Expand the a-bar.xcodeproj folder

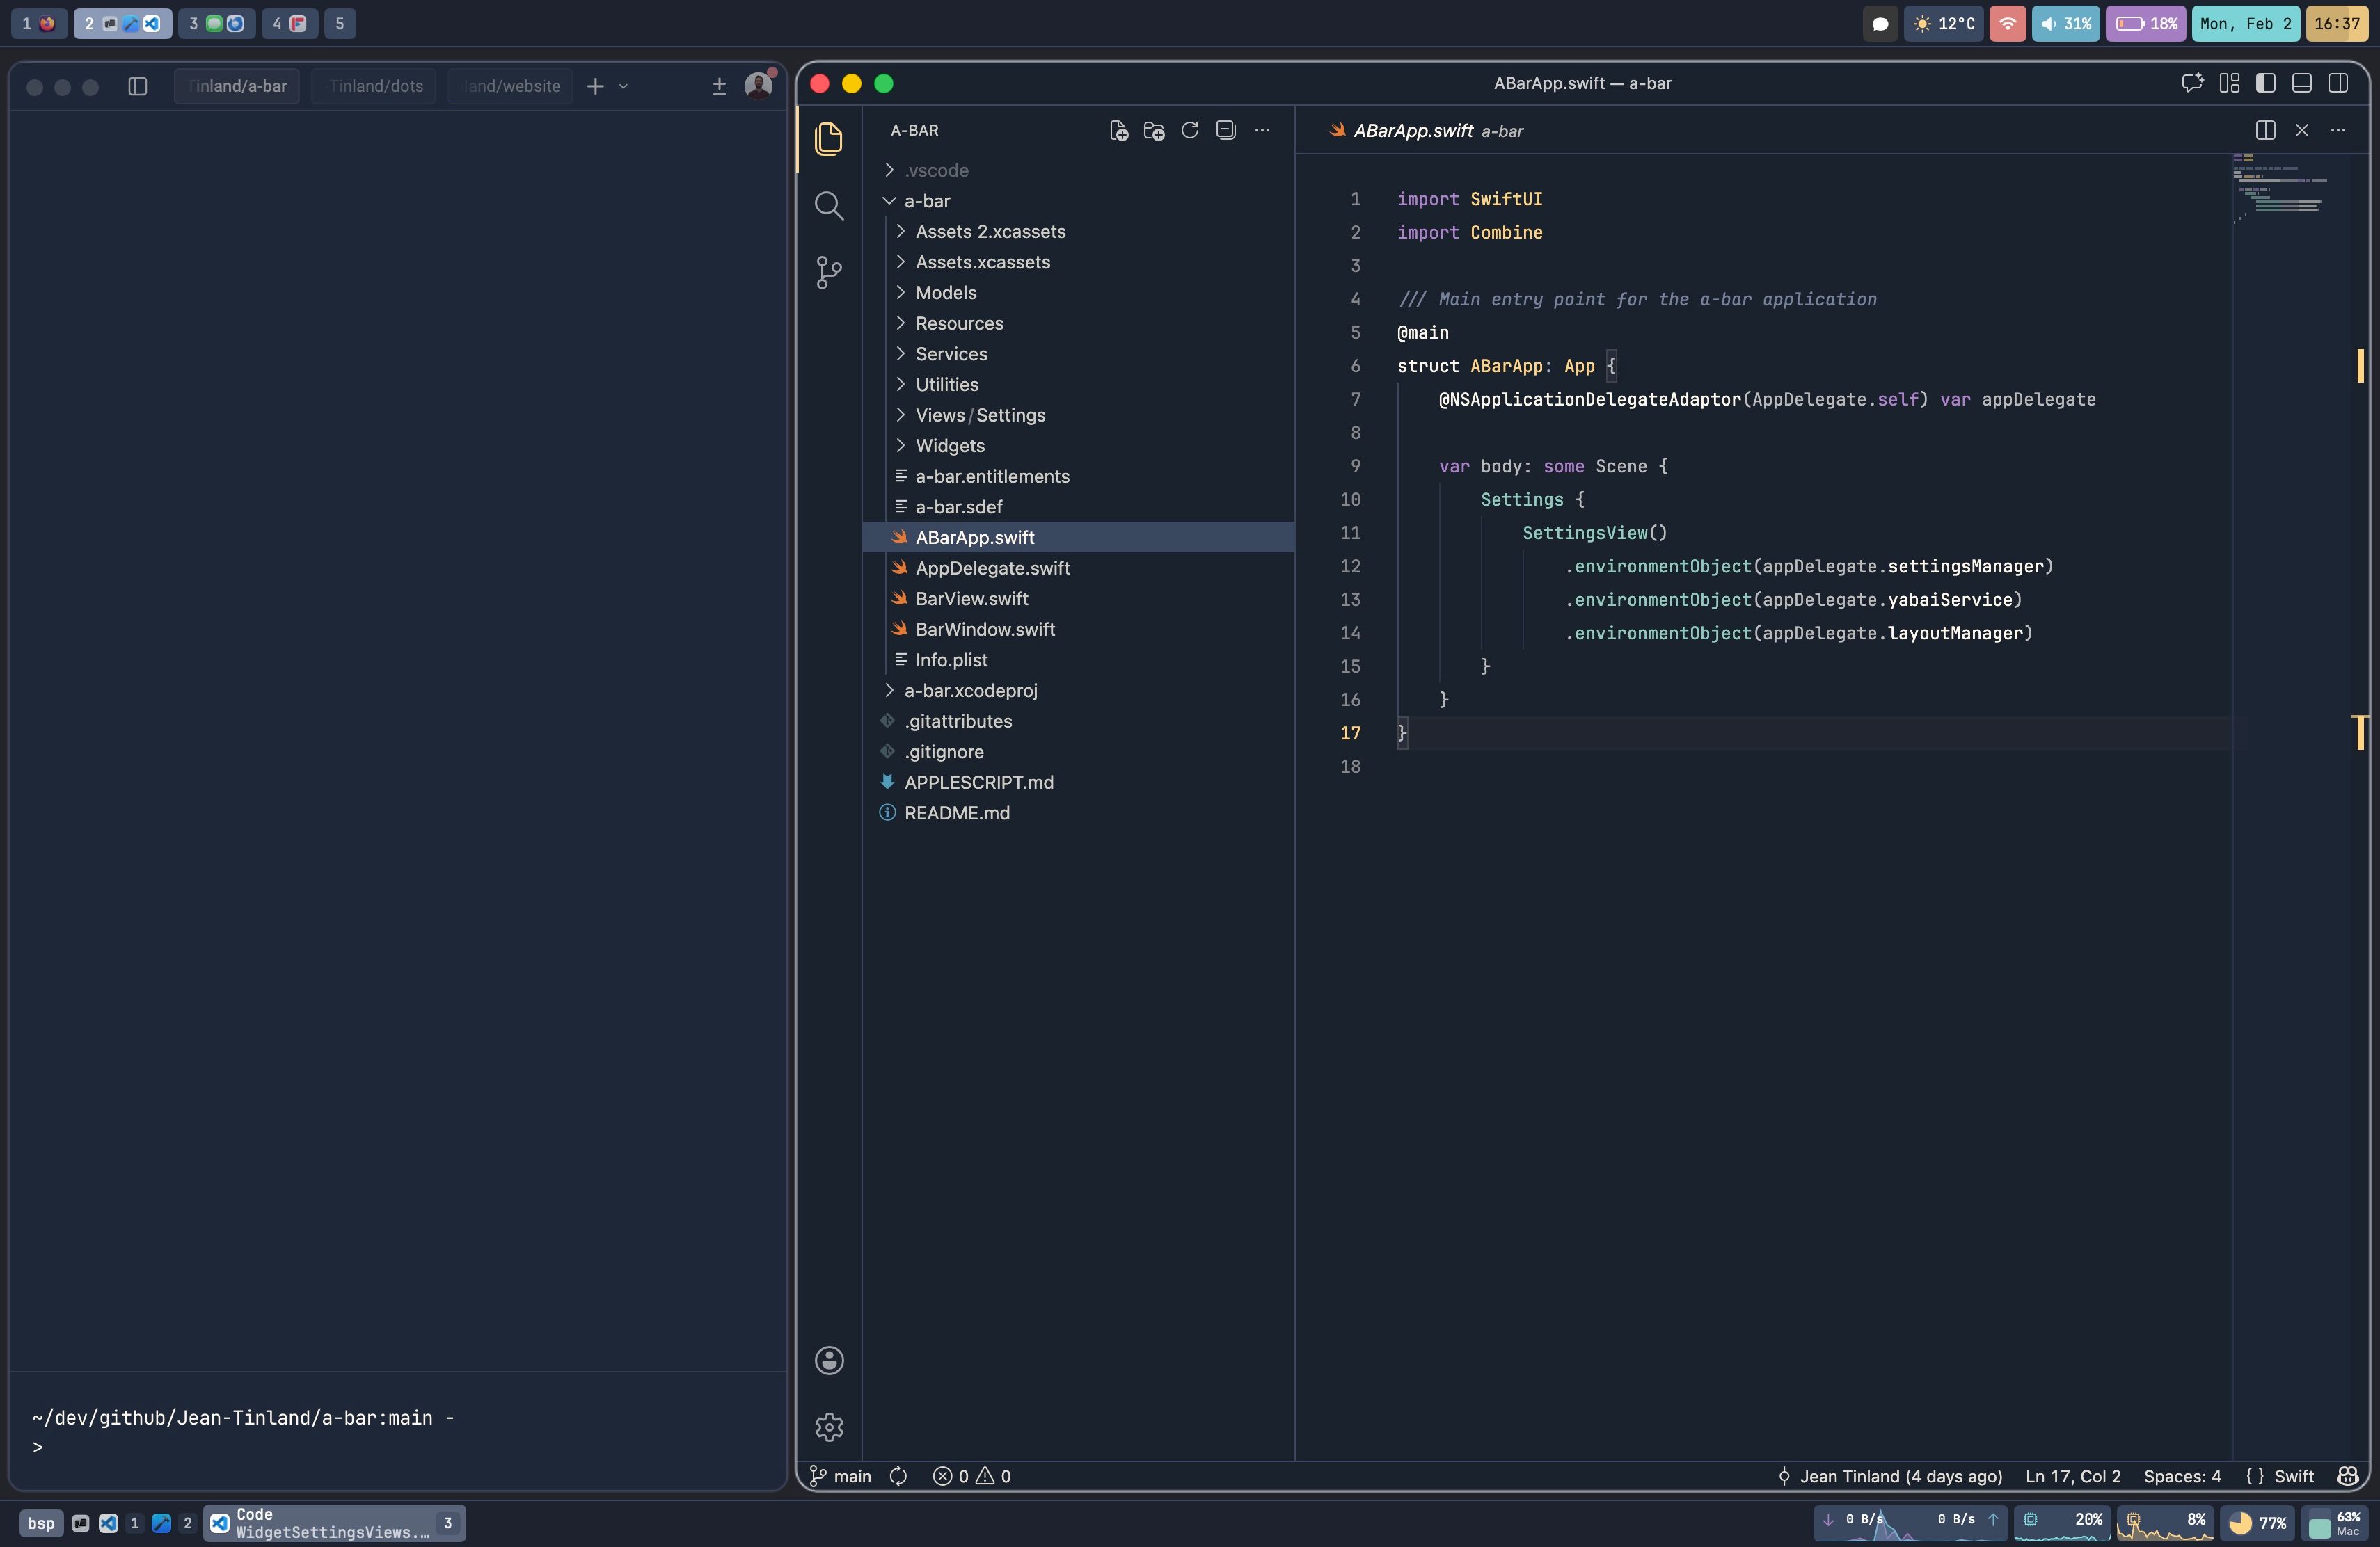coord(970,691)
